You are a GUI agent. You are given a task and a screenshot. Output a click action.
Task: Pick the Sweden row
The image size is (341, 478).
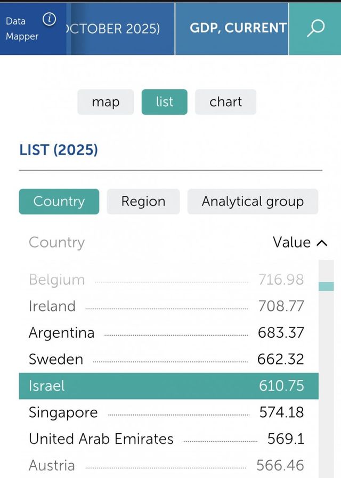tap(56, 359)
